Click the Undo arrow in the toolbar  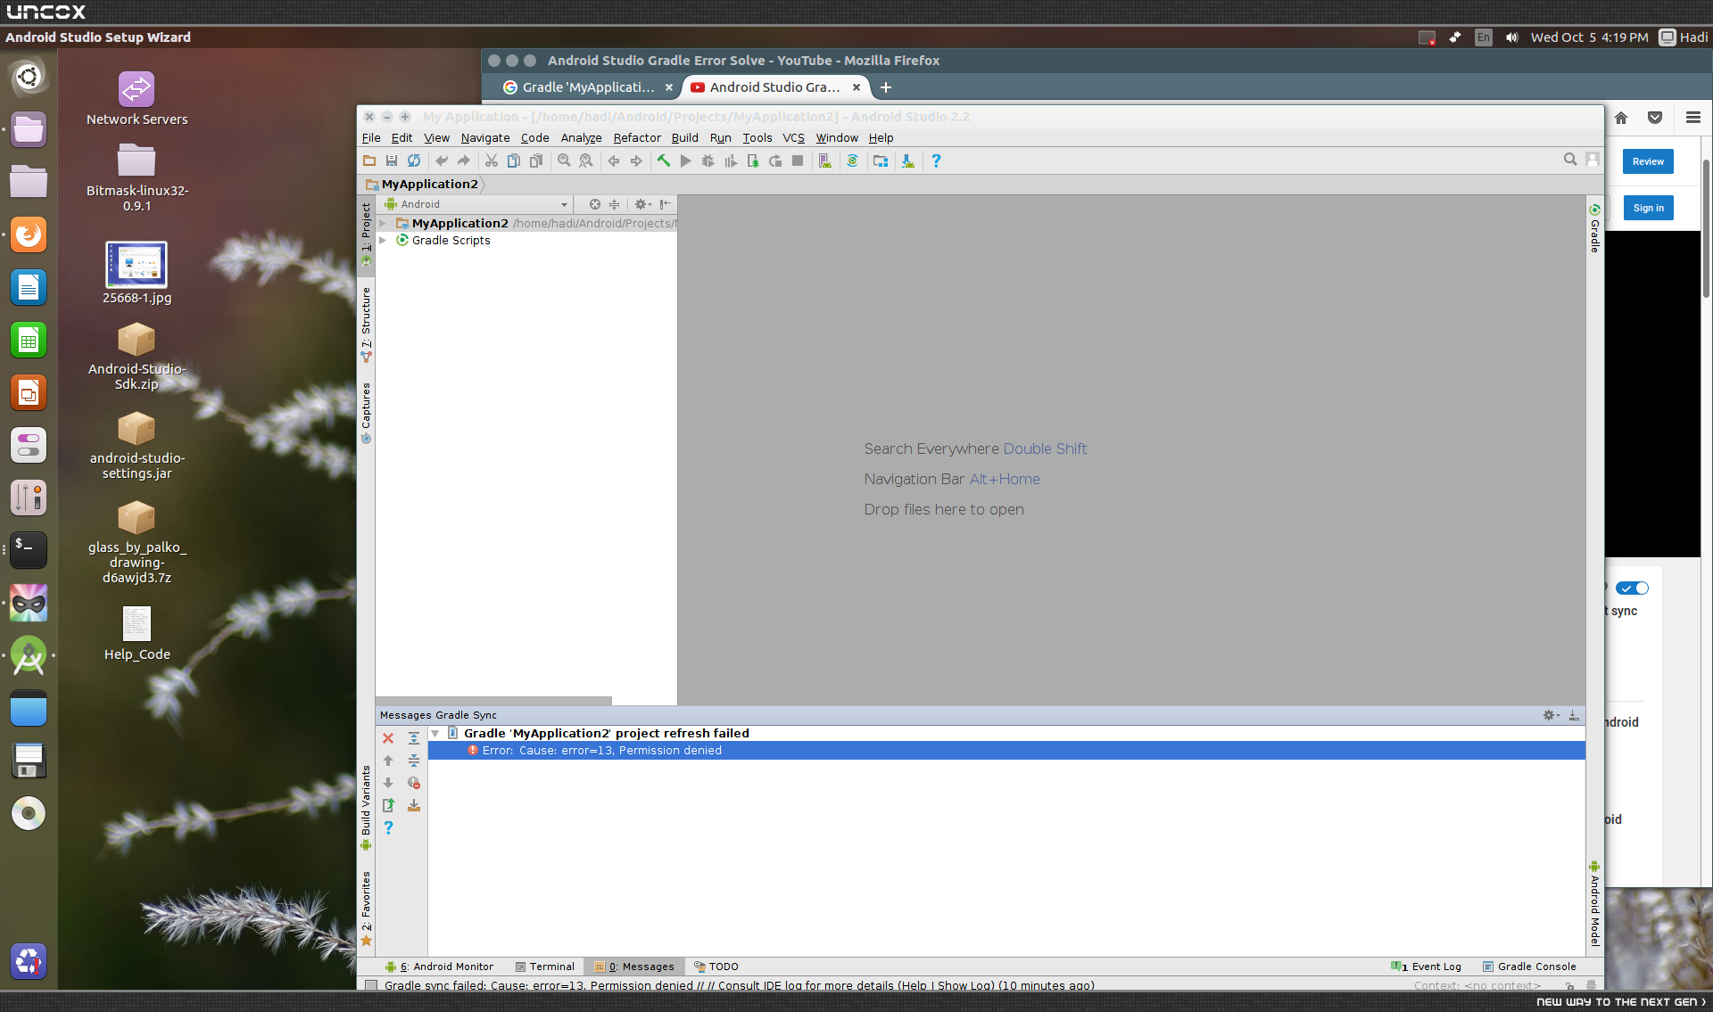tap(442, 160)
